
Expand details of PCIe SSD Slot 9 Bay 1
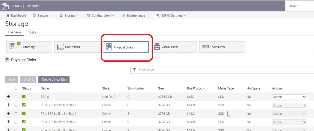click(9, 122)
